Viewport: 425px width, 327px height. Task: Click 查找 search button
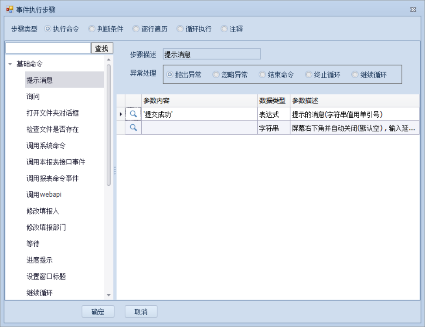coord(102,48)
